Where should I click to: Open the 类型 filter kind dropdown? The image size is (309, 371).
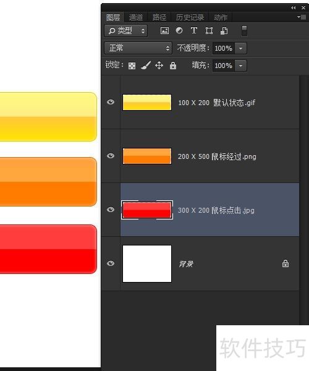(126, 31)
